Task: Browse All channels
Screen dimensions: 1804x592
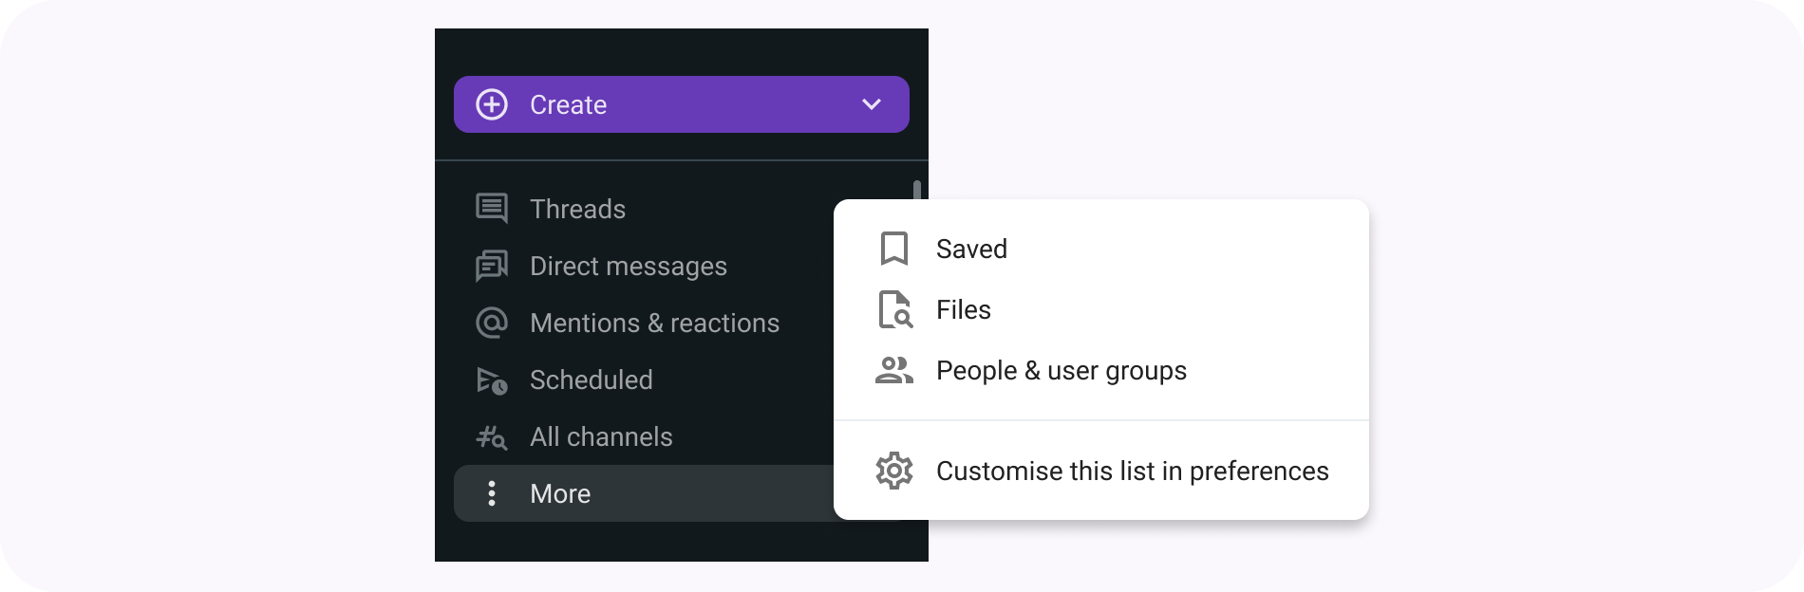Action: [x=601, y=437]
